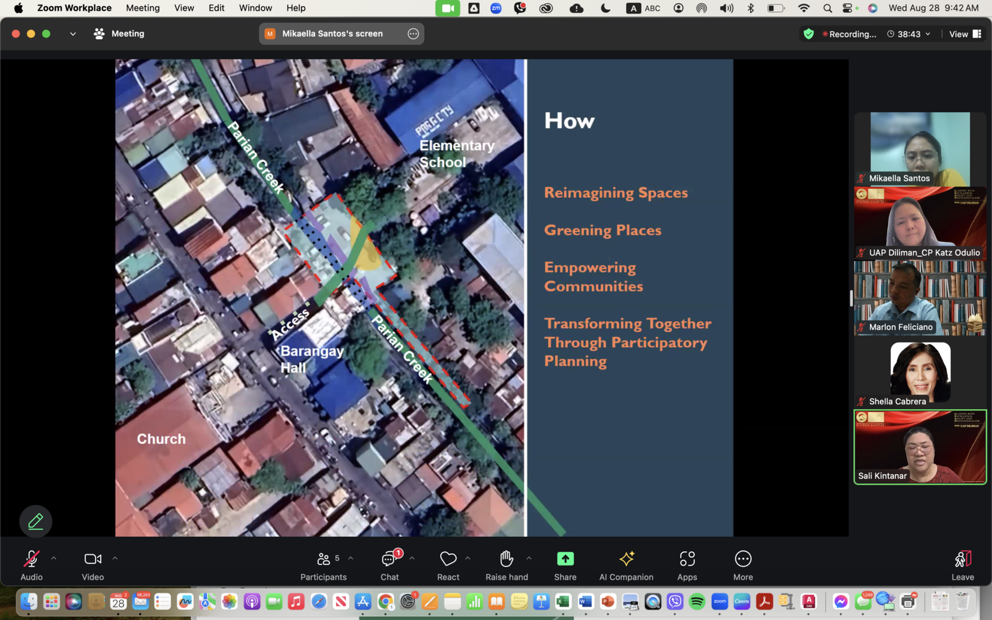This screenshot has width=992, height=620.
Task: Expand the window dropdown chevron beside traffic lights
Action: click(x=73, y=33)
